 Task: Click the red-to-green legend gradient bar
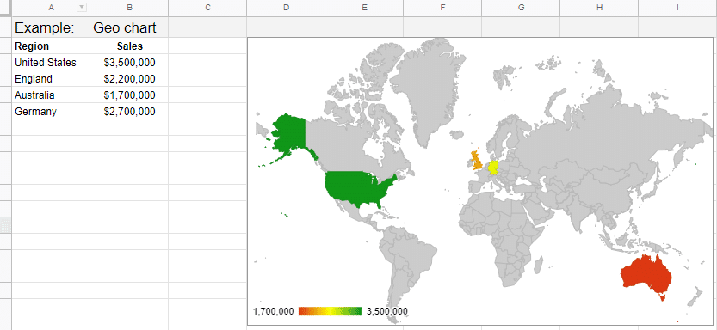pyautogui.click(x=330, y=311)
